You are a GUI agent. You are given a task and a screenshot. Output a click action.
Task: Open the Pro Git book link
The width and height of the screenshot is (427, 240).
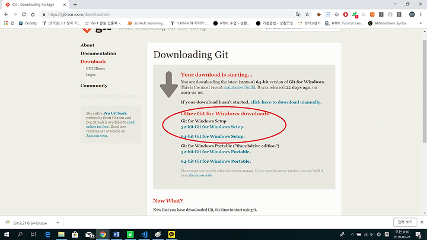115,113
